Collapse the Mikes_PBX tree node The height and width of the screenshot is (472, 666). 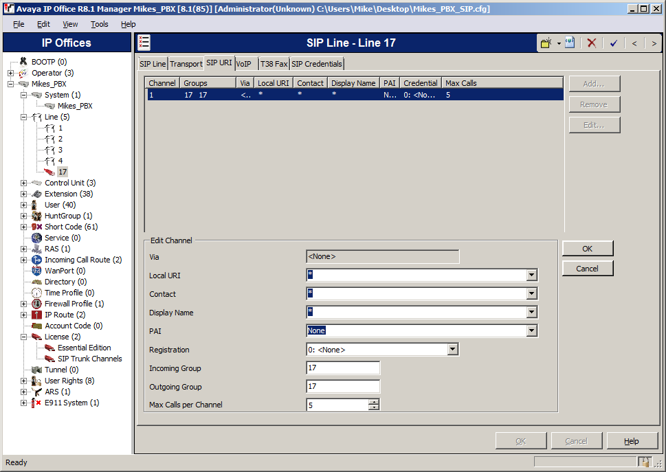click(10, 84)
